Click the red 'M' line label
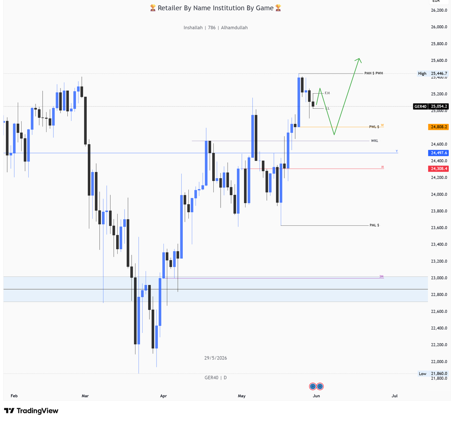454x421 pixels. coord(382,167)
